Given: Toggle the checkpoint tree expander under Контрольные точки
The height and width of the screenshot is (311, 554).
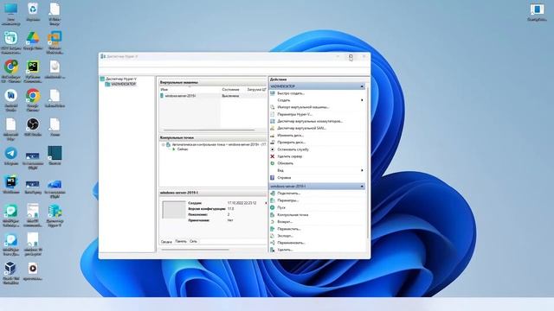Looking at the screenshot, I should click(164, 144).
